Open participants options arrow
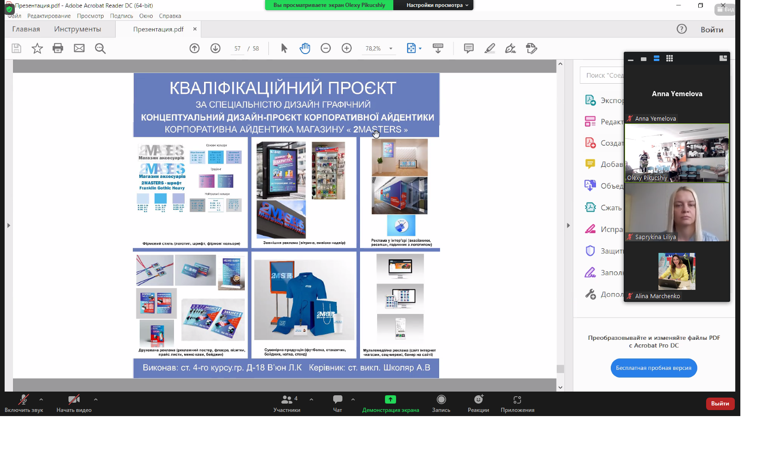Viewport: 782px width, 466px height. (x=311, y=399)
